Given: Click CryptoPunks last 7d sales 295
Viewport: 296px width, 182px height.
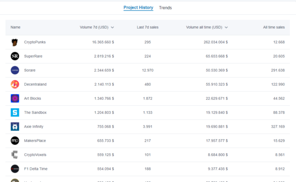Looking at the screenshot, I should click(148, 42).
